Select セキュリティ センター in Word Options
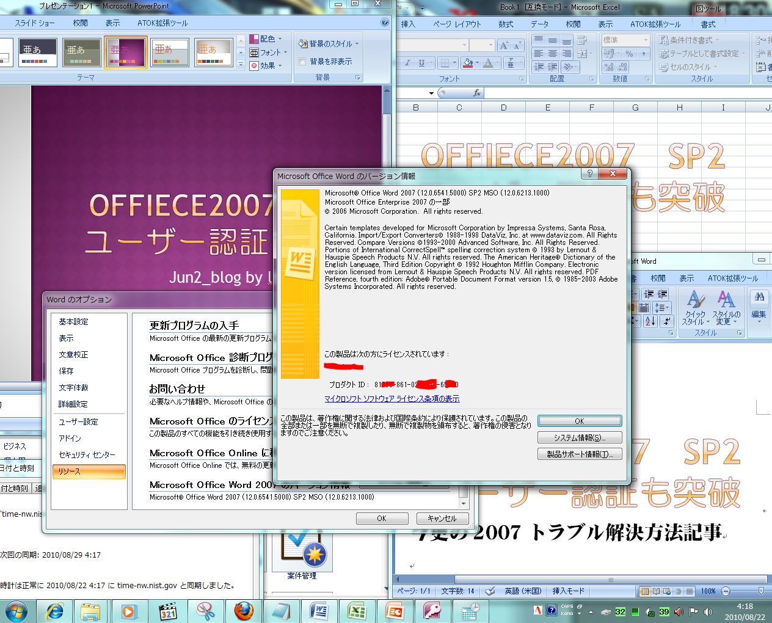Viewport: 772px width, 623px height. [87, 454]
